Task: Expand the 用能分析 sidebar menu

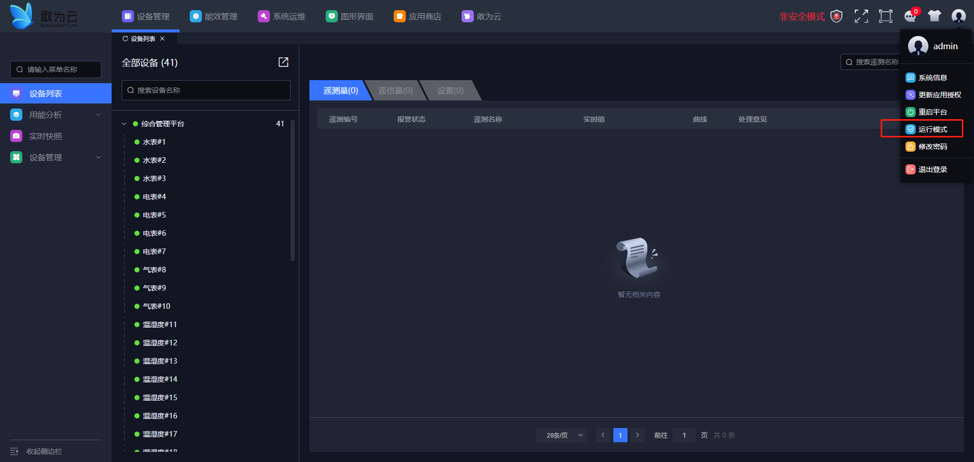Action: pyautogui.click(x=56, y=115)
